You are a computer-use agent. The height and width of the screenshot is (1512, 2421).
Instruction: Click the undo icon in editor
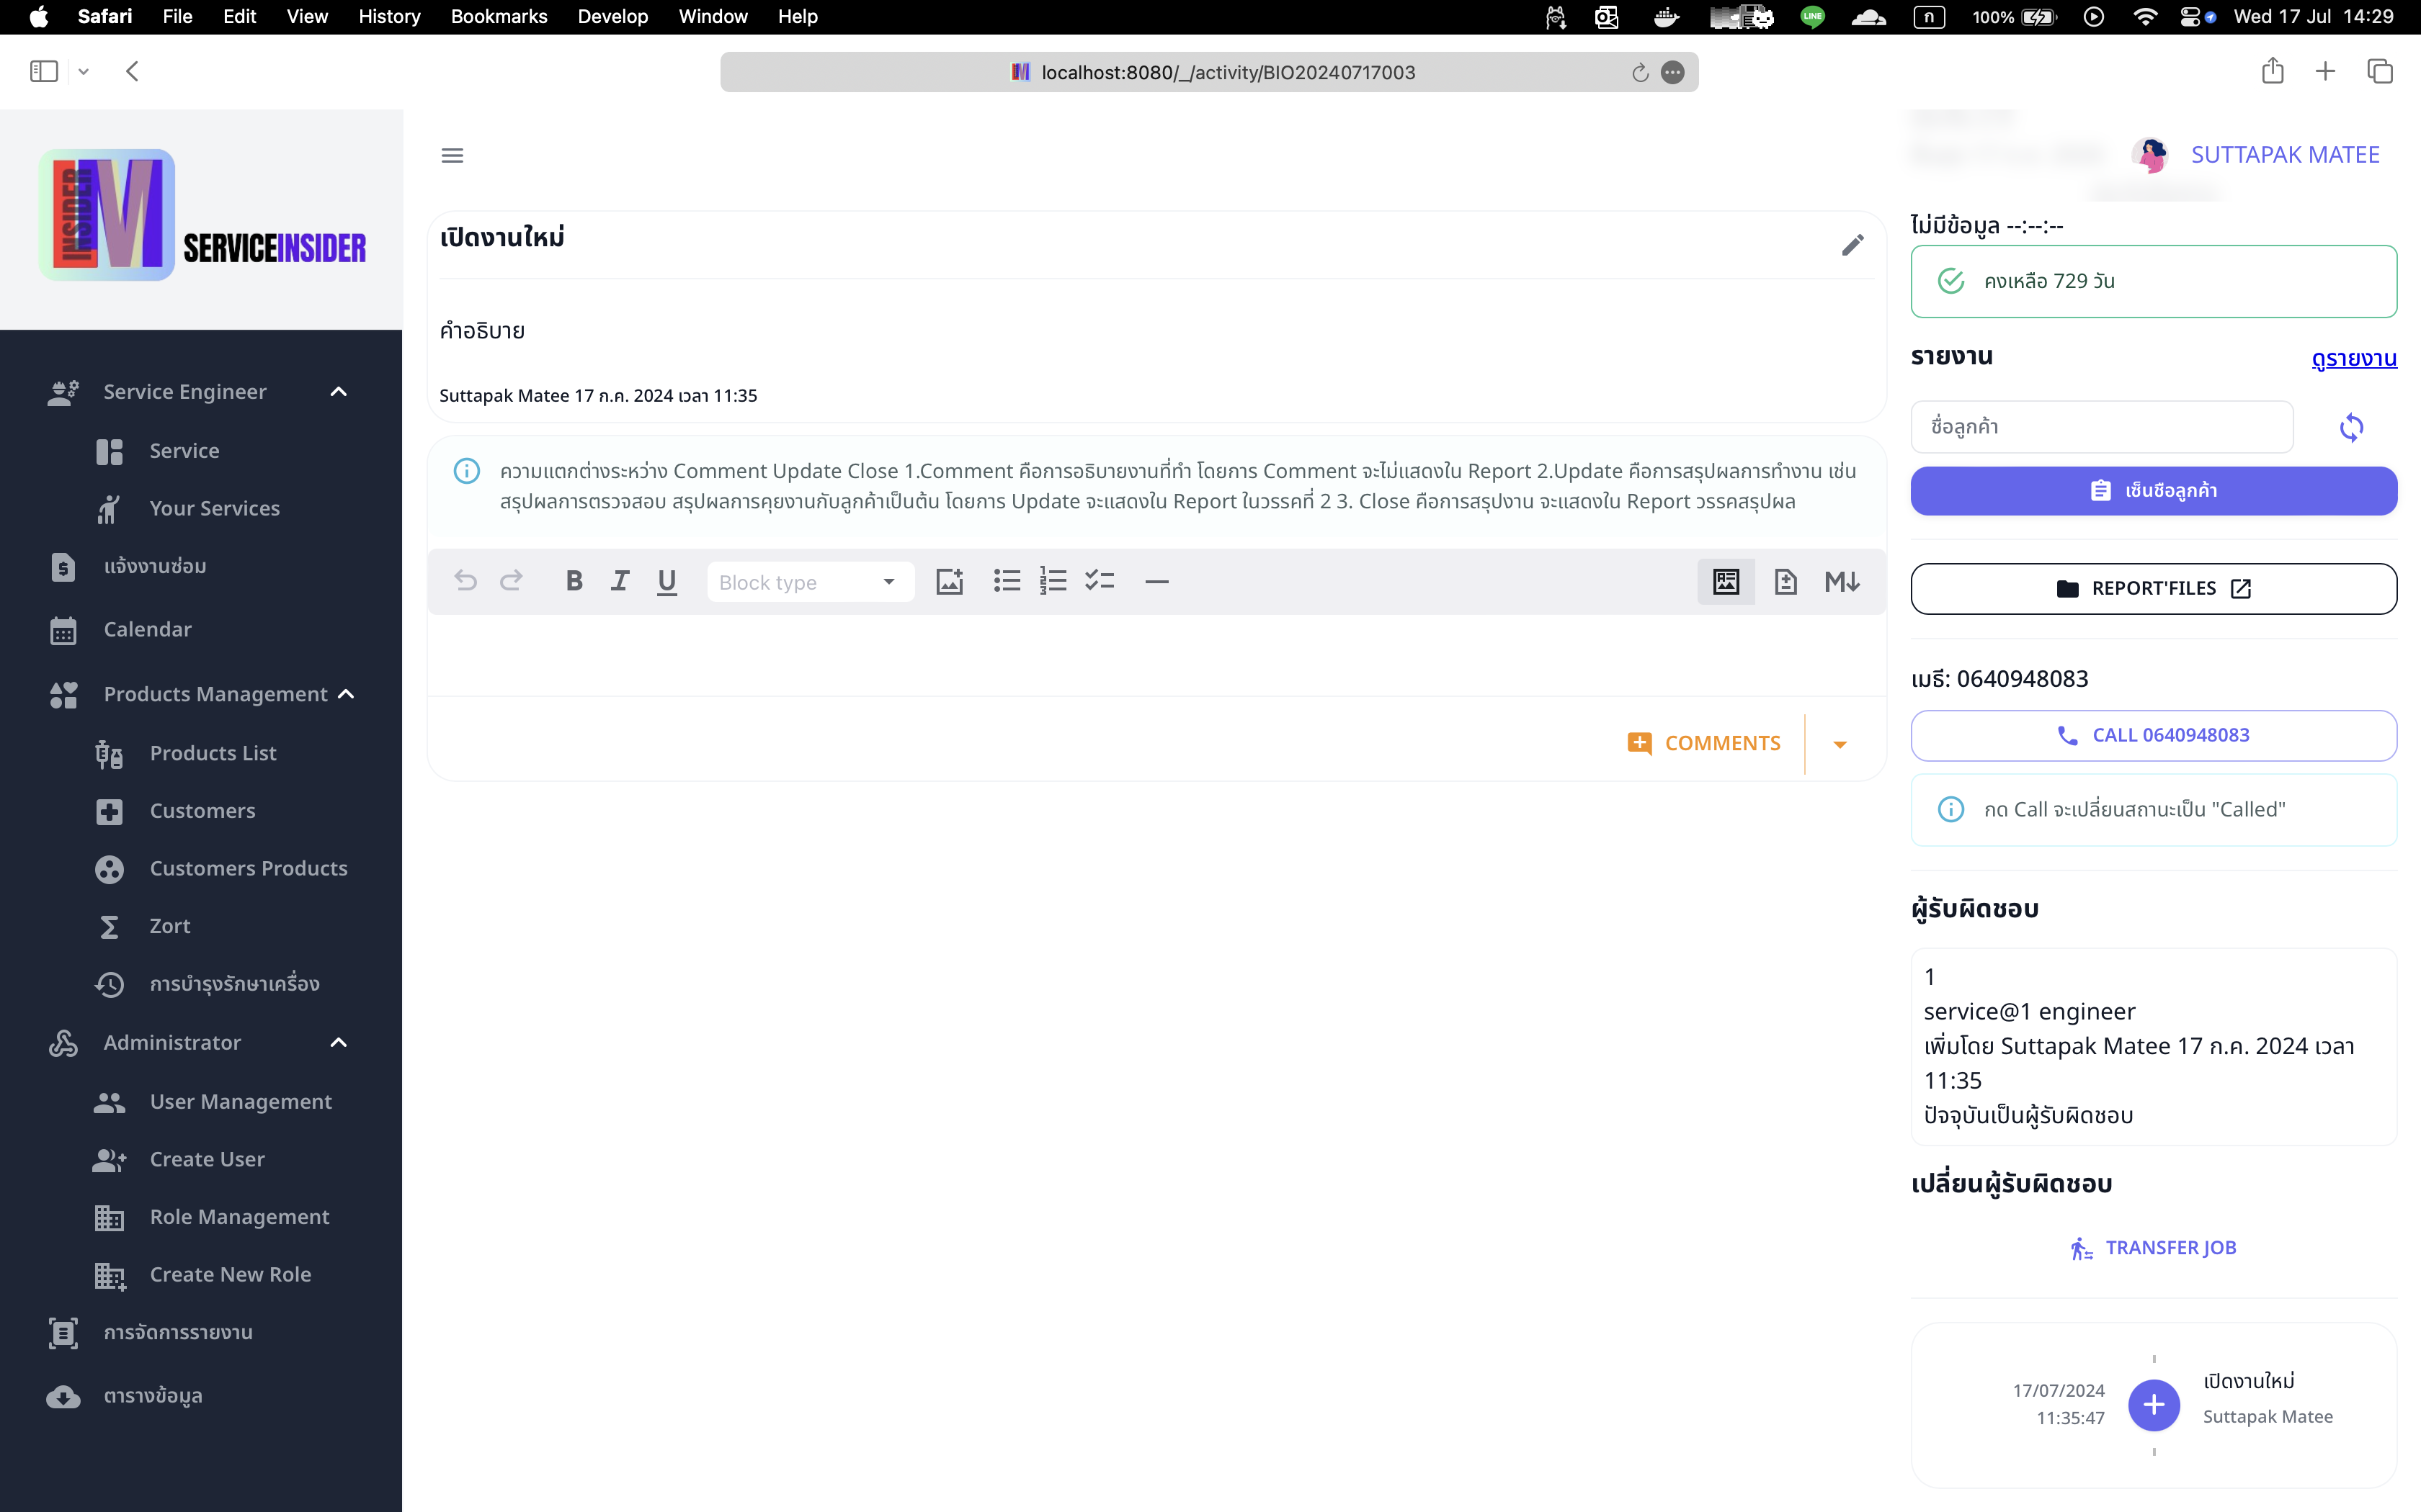[x=465, y=581]
